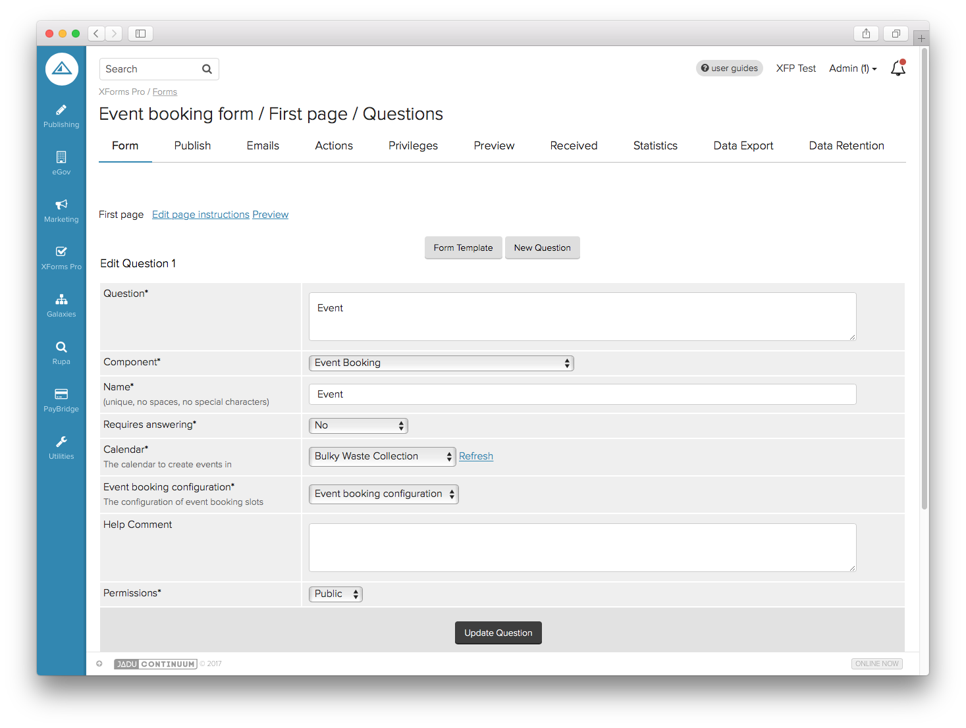
Task: View notifications bell icon
Action: [x=898, y=68]
